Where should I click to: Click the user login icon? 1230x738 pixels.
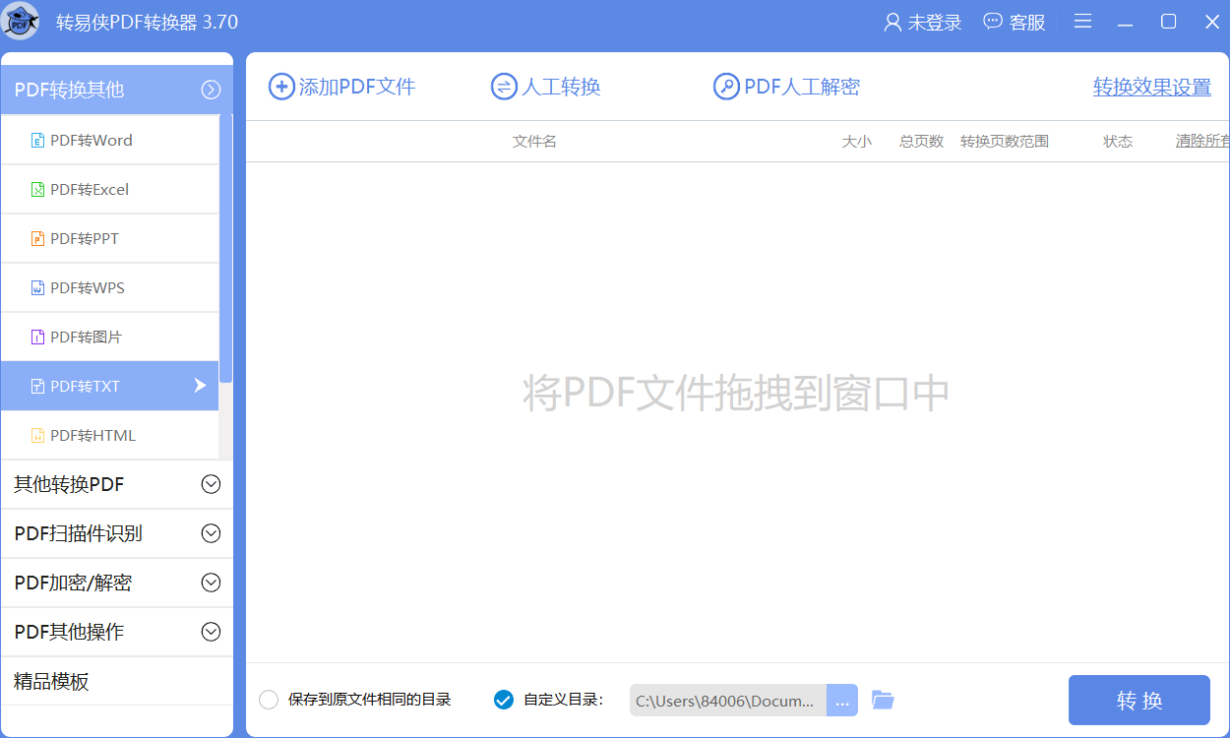click(892, 22)
